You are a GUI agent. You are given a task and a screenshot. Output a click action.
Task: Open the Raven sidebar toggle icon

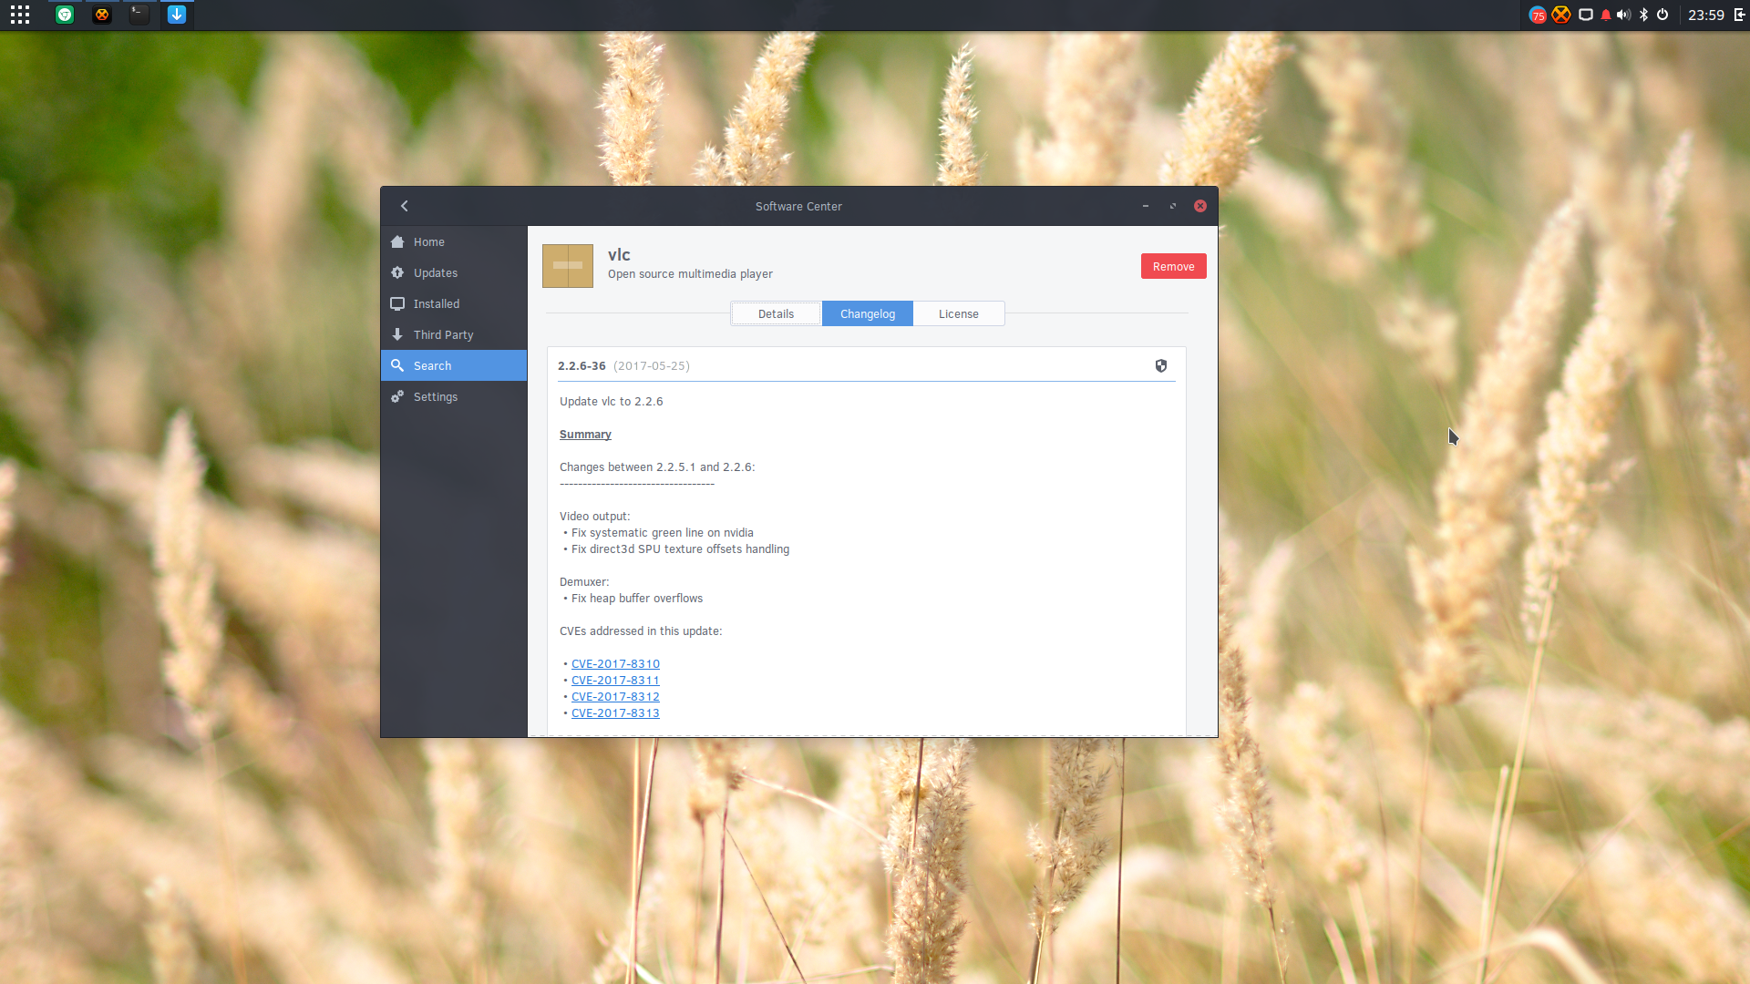pos(1739,15)
